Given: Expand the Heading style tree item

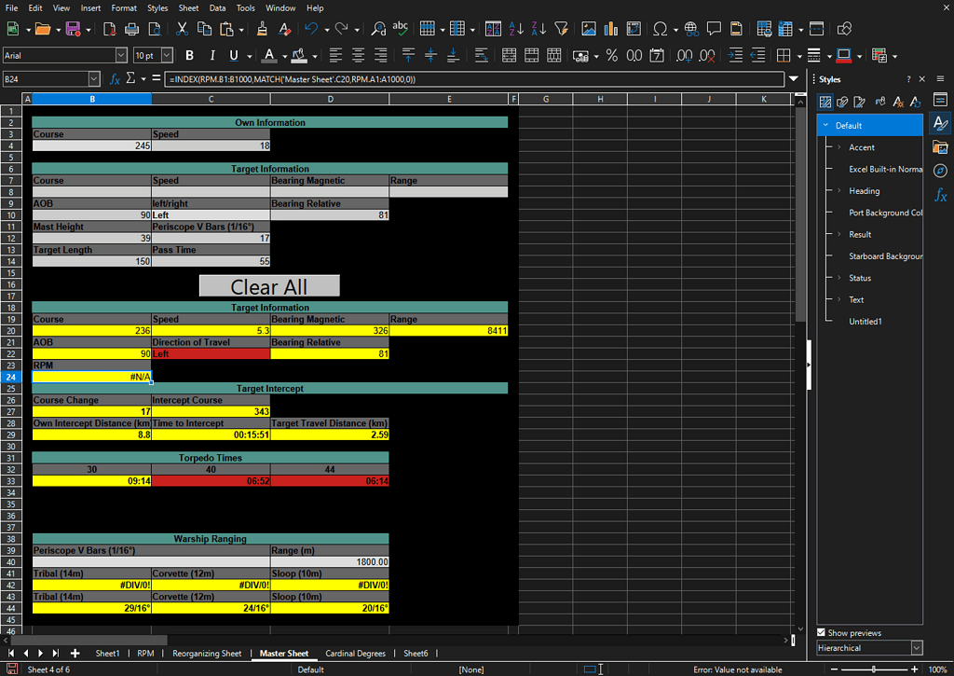Looking at the screenshot, I should click(839, 190).
